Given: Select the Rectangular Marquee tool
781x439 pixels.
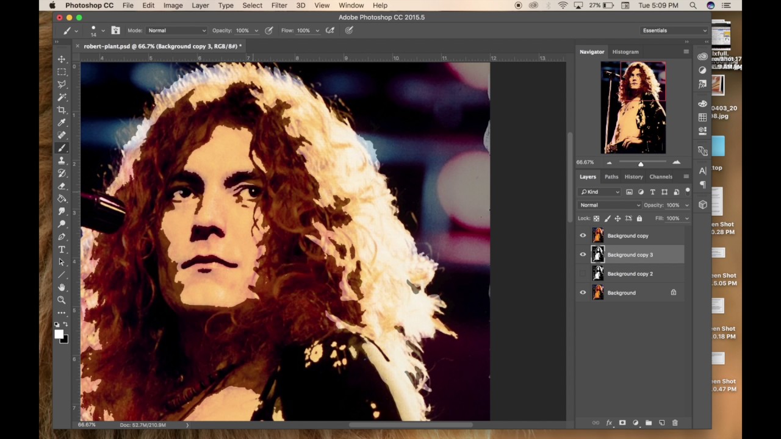Looking at the screenshot, I should [x=62, y=72].
